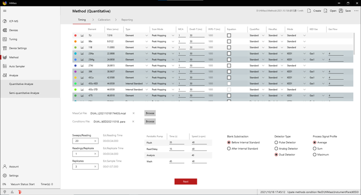Switch to the Calibration tab
361x195 pixels.
coord(104,20)
